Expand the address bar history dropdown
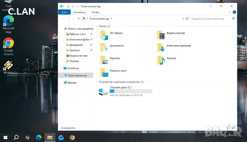Screen dimensions: 247x142 [x=183, y=19]
